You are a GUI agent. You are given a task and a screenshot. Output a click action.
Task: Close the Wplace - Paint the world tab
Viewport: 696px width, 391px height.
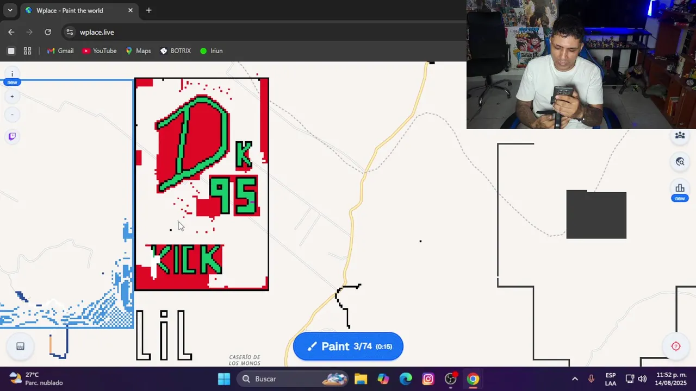tap(130, 10)
